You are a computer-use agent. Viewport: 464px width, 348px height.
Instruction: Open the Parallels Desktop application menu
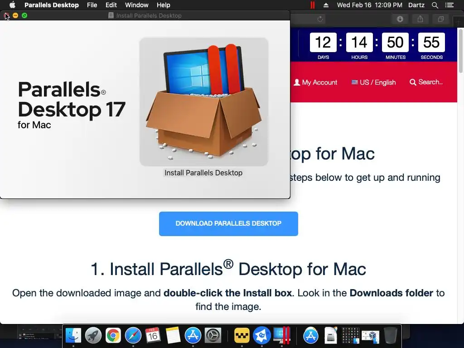click(52, 5)
